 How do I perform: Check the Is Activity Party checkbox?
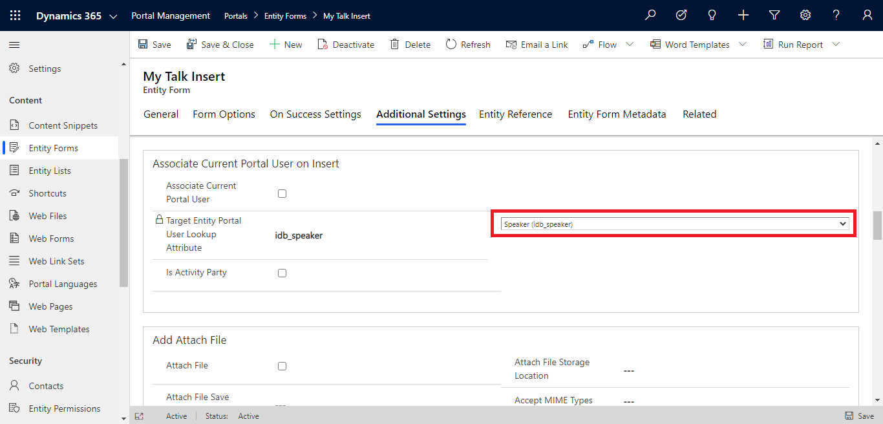pos(282,273)
